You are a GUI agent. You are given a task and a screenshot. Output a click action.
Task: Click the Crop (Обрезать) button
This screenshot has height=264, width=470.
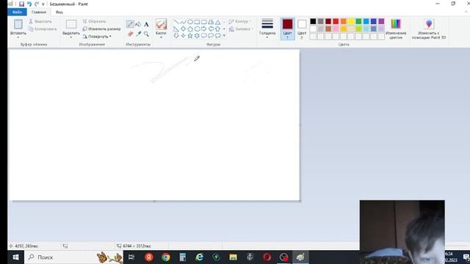pos(94,21)
